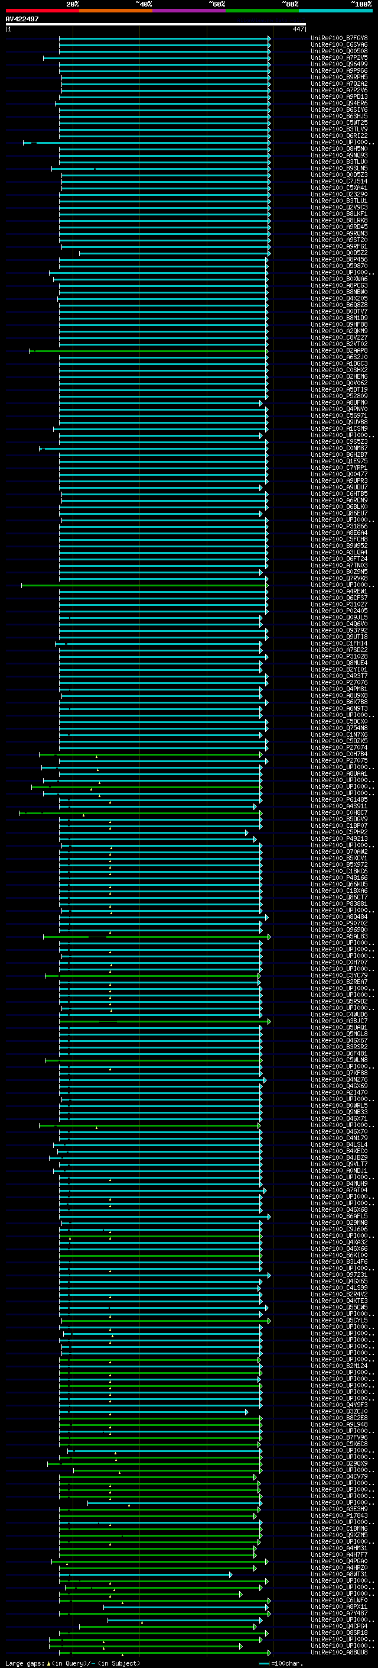Open hit UniRef100_Q00508

point(339,51)
